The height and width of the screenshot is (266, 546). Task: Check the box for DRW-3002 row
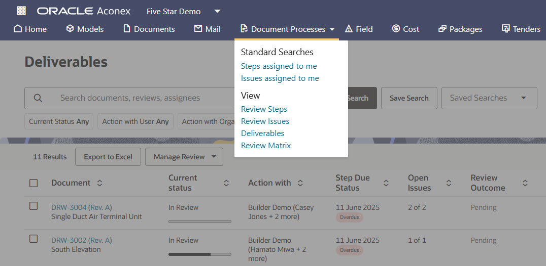tap(33, 239)
